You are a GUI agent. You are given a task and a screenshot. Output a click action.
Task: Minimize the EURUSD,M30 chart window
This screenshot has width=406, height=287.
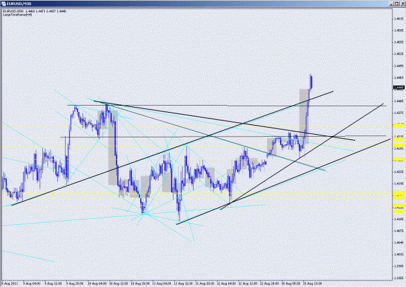391,4
